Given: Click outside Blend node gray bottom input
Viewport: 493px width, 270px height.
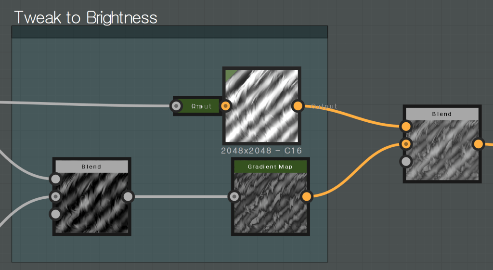Looking at the screenshot, I should coord(406,162).
